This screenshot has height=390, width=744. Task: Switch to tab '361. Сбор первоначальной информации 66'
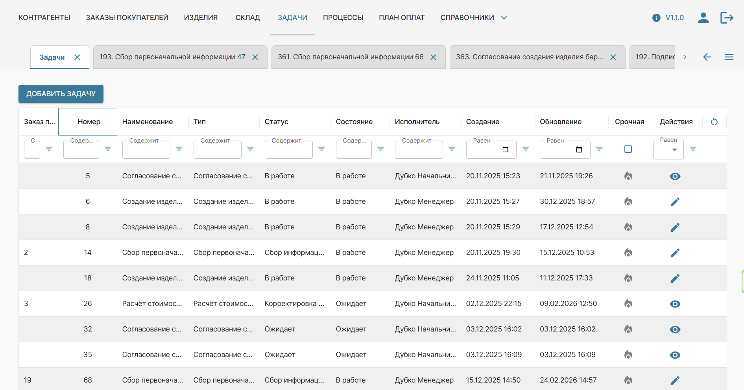pyautogui.click(x=350, y=57)
